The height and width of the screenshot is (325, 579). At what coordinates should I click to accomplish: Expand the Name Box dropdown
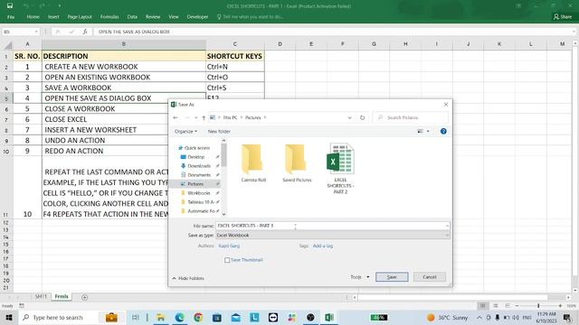point(36,32)
